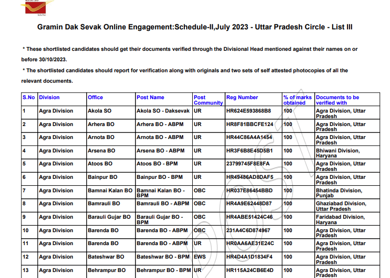
Task: Click the Office column header
Action: pos(95,98)
